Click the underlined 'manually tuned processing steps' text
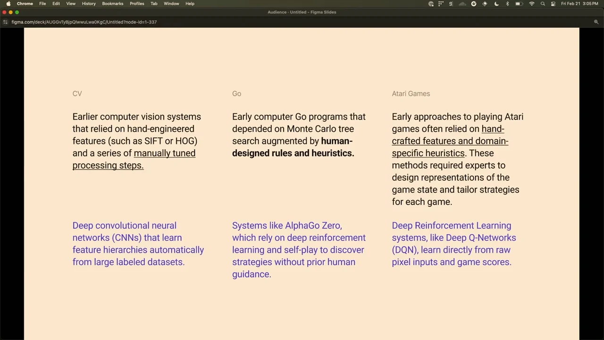Image resolution: width=604 pixels, height=340 pixels. click(134, 159)
